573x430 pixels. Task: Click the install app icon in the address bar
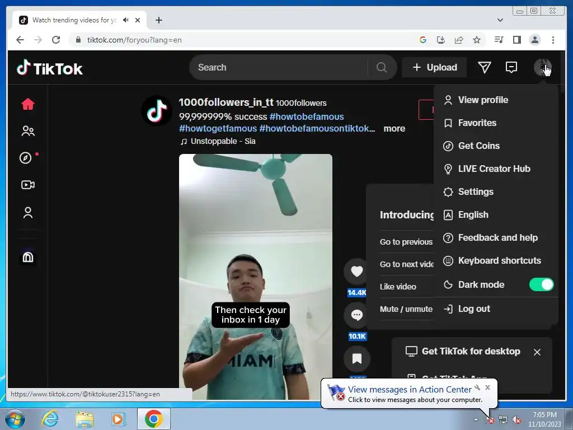(x=441, y=40)
